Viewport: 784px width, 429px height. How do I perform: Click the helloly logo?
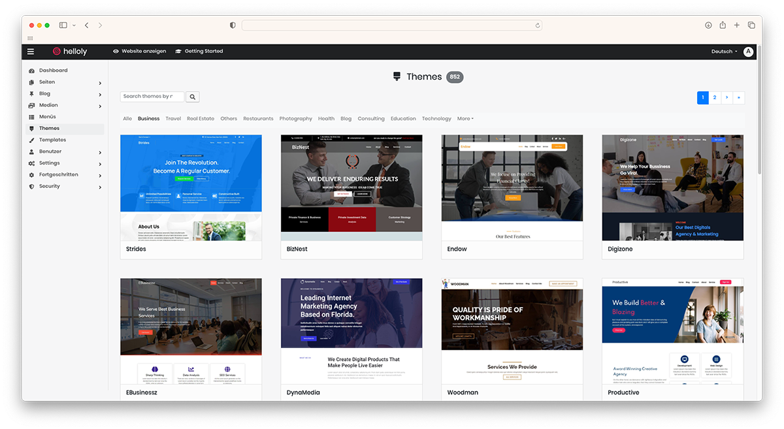[x=70, y=52]
